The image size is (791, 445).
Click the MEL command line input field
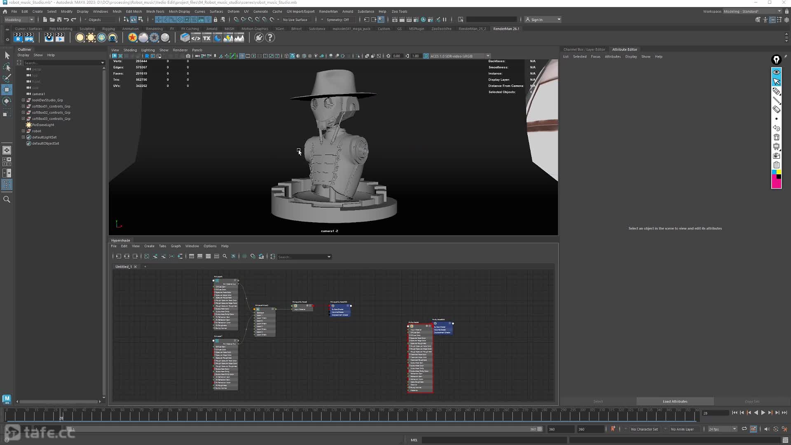[494, 440]
